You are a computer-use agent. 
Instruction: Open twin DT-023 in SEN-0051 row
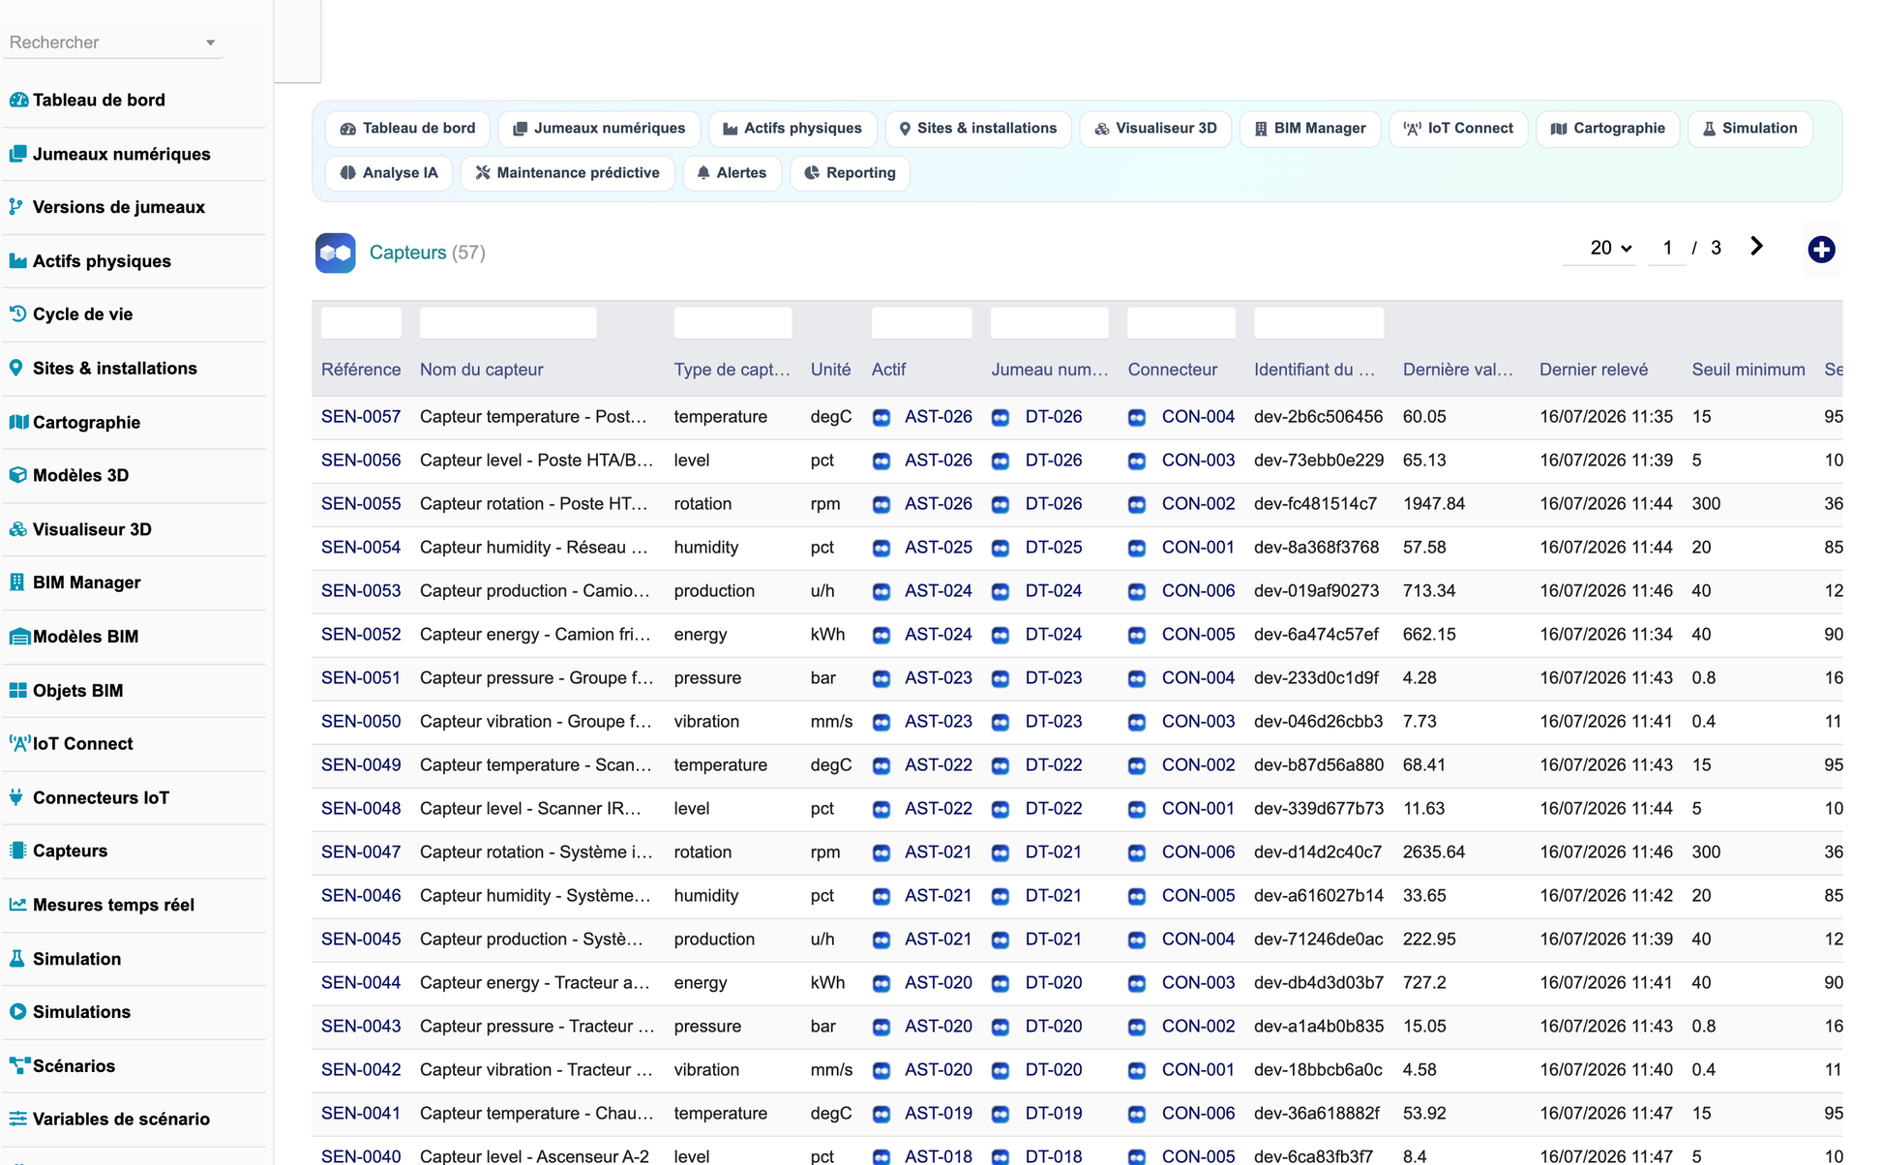(x=1053, y=678)
